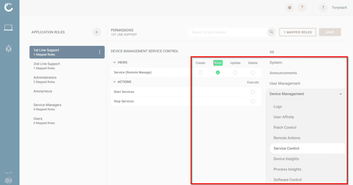Select Remote Actions subcategory

pyautogui.click(x=286, y=138)
